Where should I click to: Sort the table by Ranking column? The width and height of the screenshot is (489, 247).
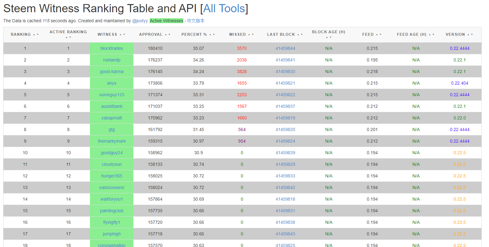[x=25, y=34]
